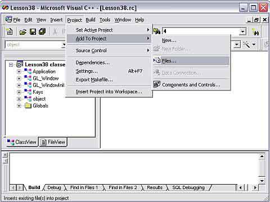270x202 pixels.
Task: Open the find combo box dropdown arrow
Action: coord(242,31)
